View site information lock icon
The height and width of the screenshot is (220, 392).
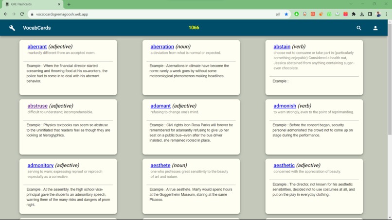(32, 14)
